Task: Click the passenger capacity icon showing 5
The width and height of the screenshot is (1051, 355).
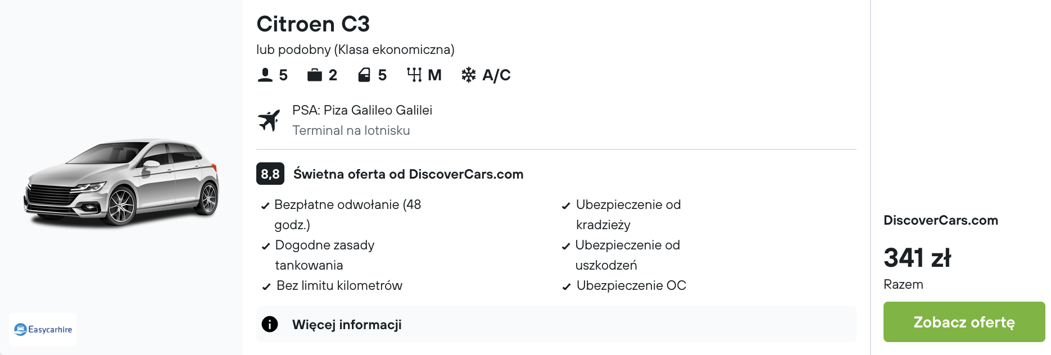Action: 264,74
